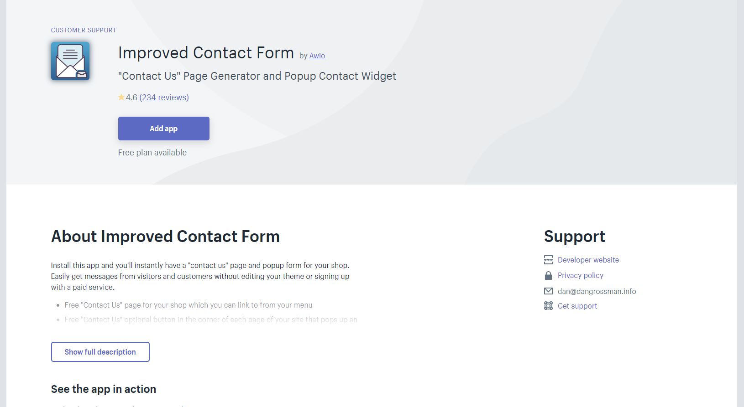Open the Get support link
The height and width of the screenshot is (407, 744).
[577, 306]
